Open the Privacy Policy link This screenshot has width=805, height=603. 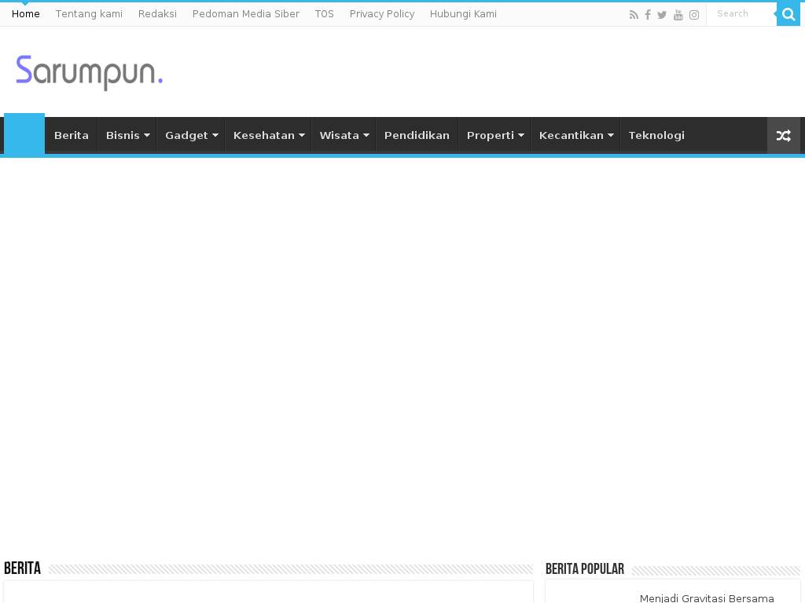coord(382,14)
